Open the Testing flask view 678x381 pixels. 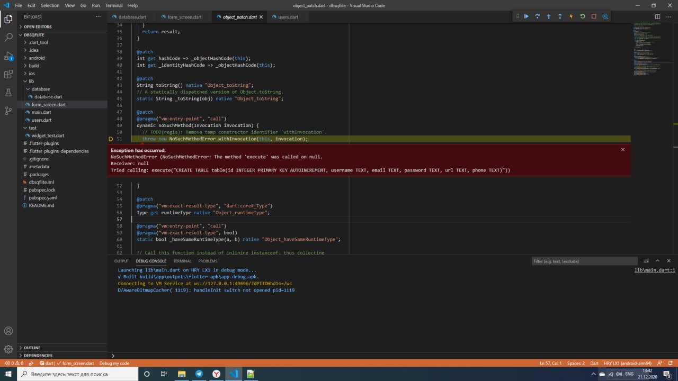coord(8,92)
